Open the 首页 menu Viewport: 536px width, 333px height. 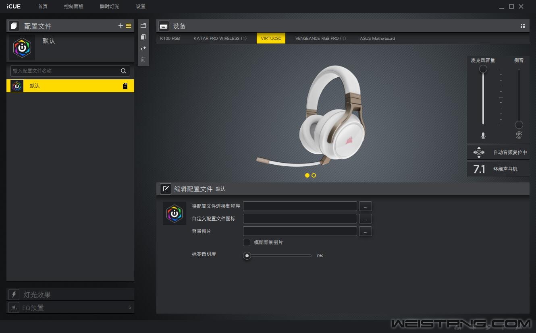(x=43, y=6)
